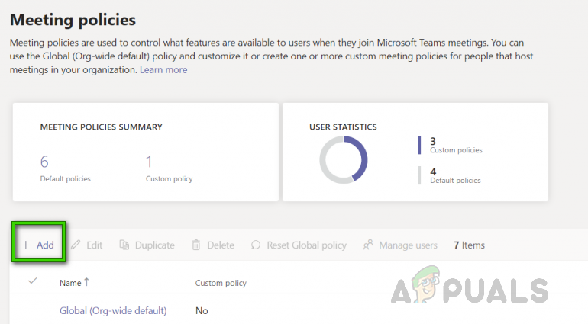The image size is (588, 324).
Task: Open the Global (Org-wide default) policy
Action: pos(113,310)
